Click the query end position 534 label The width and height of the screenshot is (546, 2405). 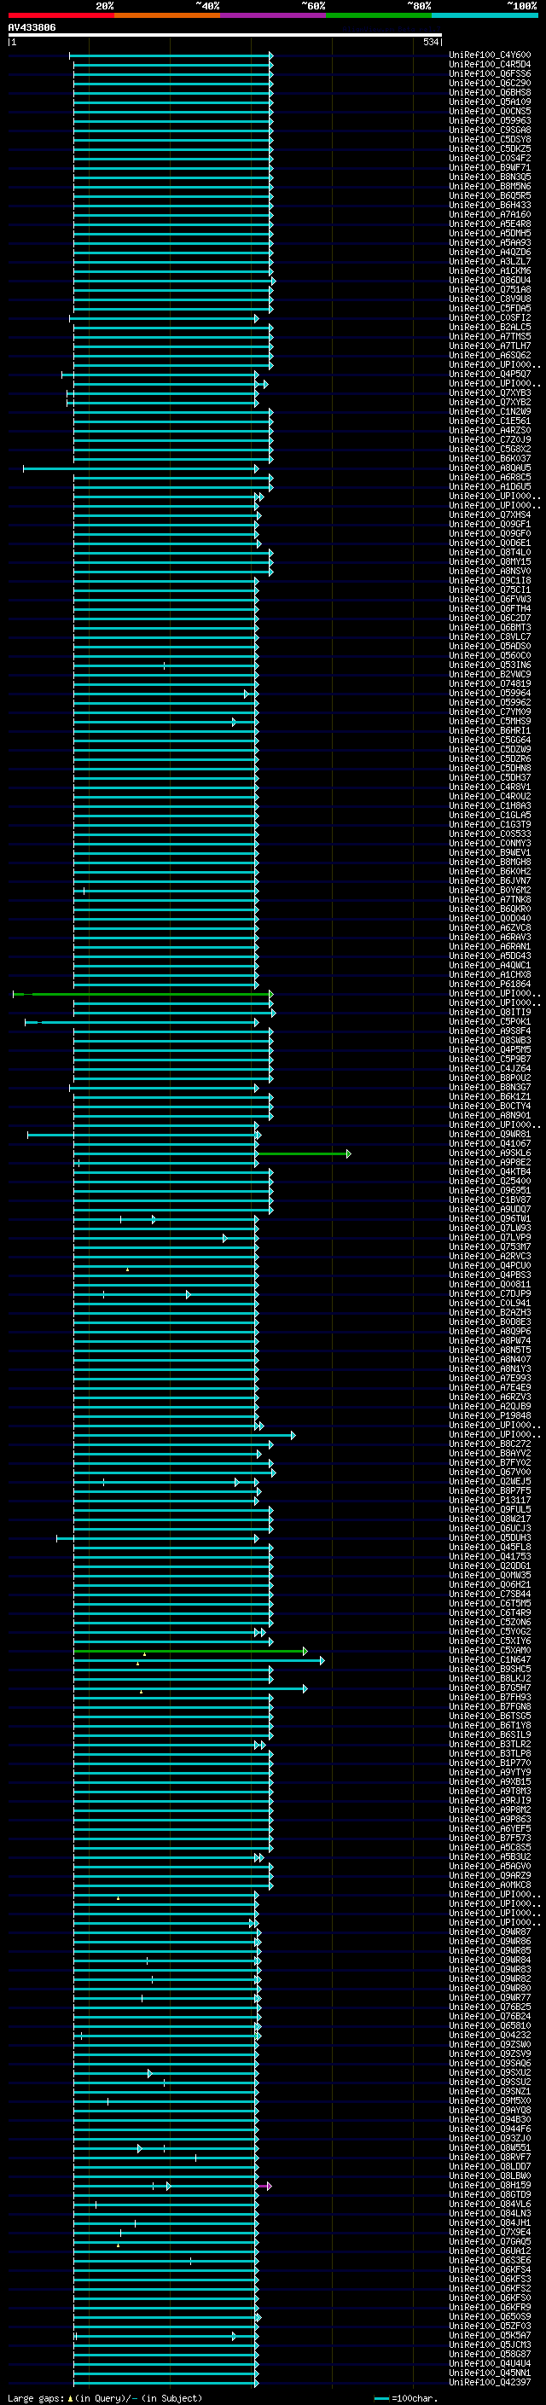(430, 42)
